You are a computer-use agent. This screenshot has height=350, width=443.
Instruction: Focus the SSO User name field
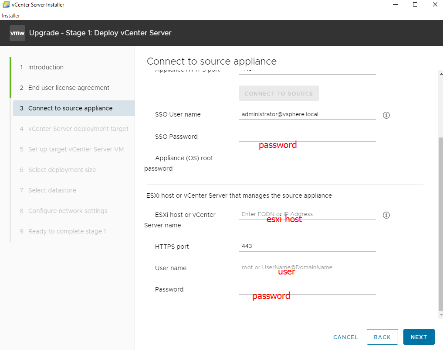[308, 114]
